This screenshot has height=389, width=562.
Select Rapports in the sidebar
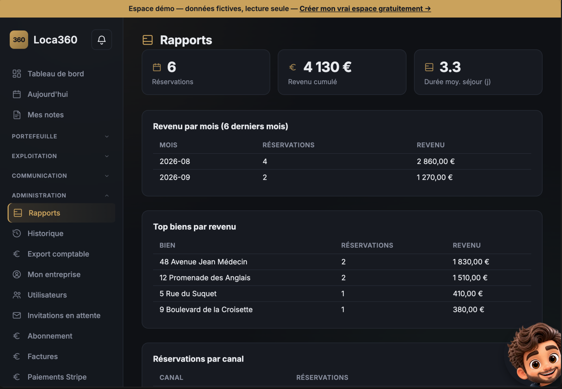click(61, 213)
